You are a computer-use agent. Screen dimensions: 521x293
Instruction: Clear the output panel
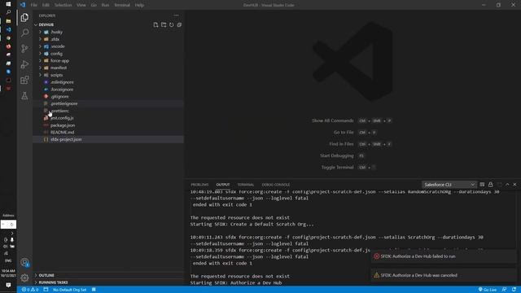tap(482, 185)
